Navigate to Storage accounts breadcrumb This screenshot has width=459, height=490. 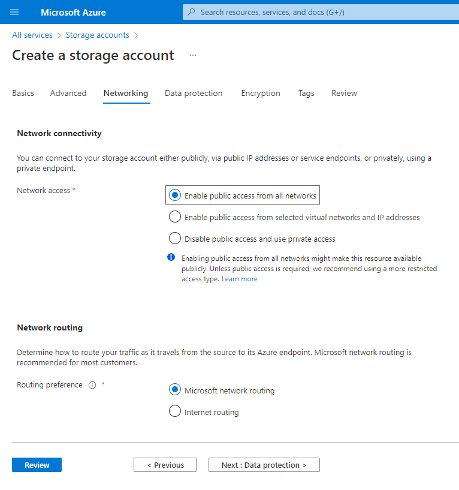(98, 35)
